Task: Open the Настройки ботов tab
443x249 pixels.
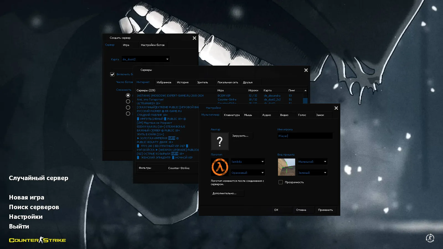Action: 153,45
